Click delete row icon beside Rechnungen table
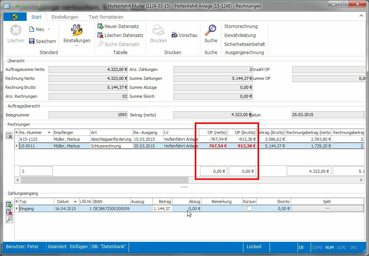369x256 pixels. (9, 135)
